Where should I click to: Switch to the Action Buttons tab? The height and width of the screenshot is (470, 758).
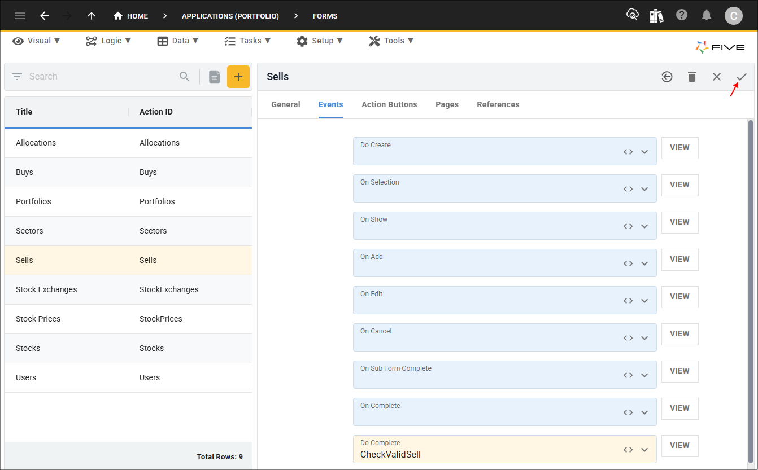[x=389, y=104]
